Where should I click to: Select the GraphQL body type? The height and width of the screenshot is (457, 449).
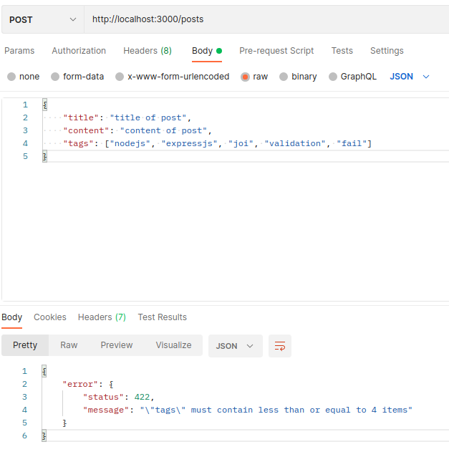(333, 77)
